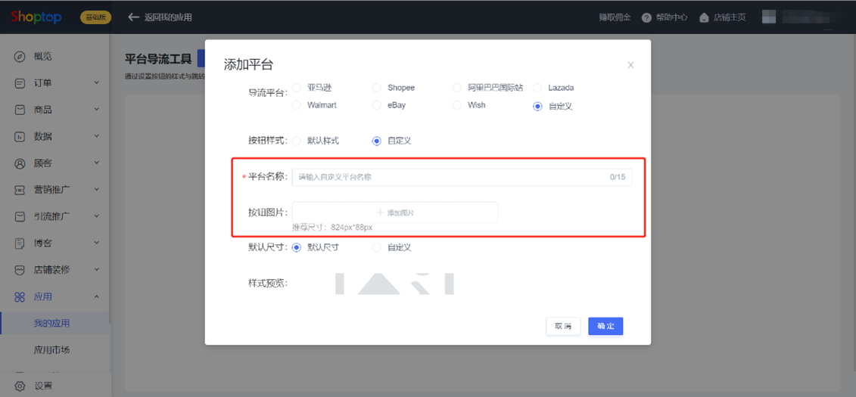Click the 店铺主页 home icon

pyautogui.click(x=704, y=17)
